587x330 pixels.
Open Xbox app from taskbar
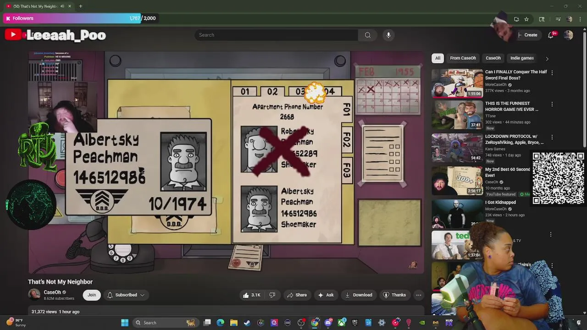(342, 323)
